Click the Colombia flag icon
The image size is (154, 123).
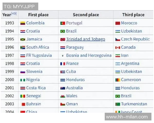click(23, 23)
